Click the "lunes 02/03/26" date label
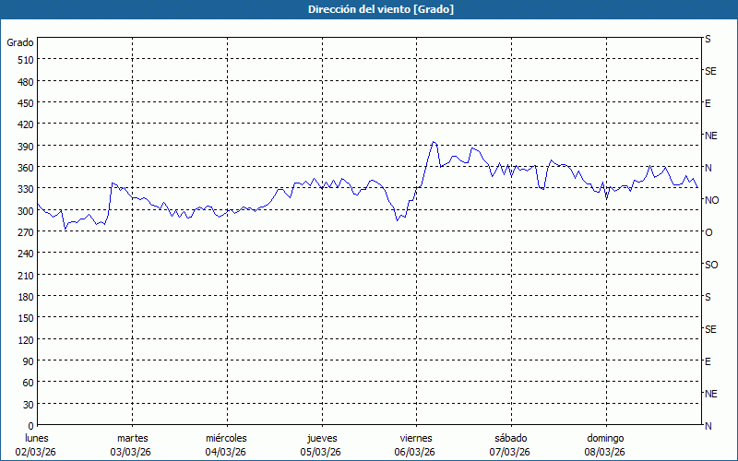The height and width of the screenshot is (461, 738). 37,444
